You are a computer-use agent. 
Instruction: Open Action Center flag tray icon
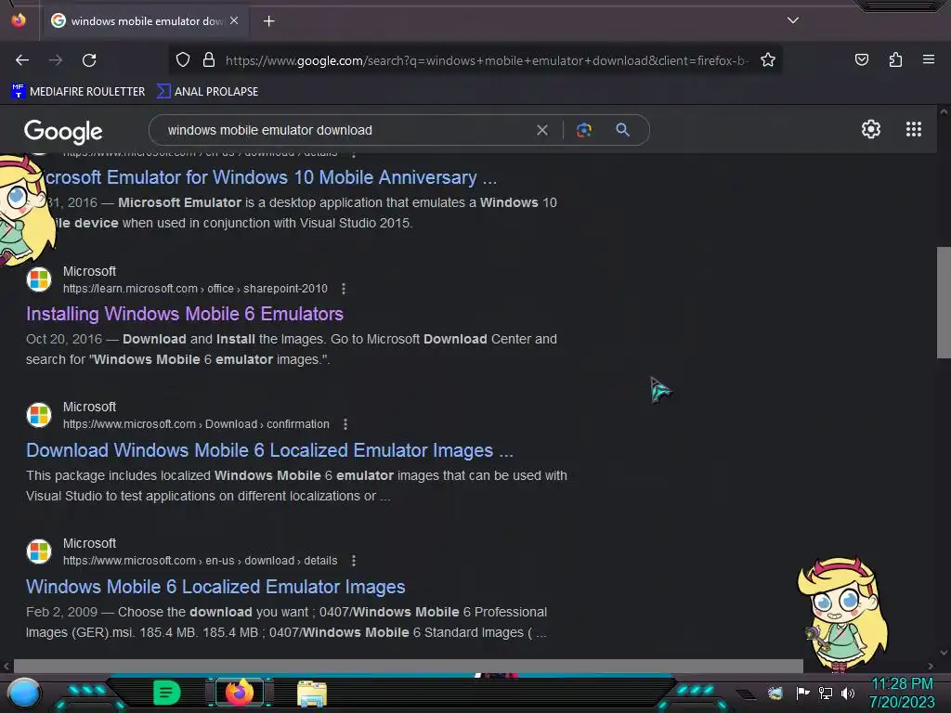coord(802,693)
